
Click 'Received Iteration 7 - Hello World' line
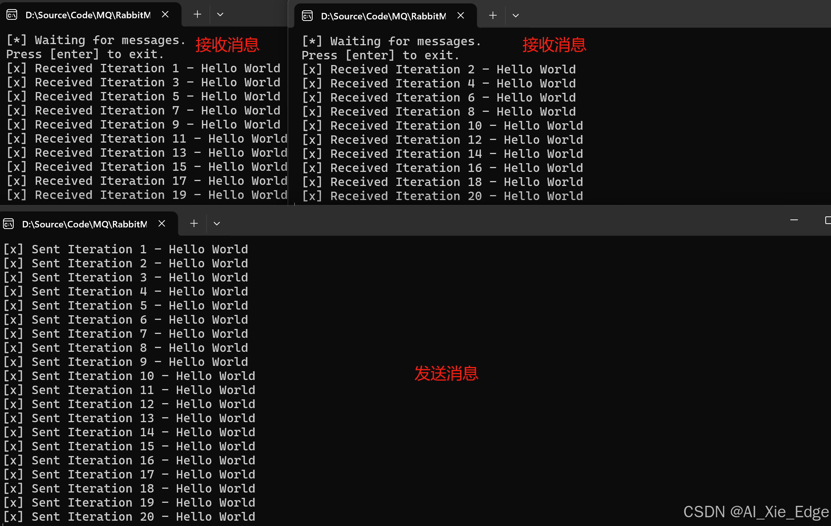(144, 111)
